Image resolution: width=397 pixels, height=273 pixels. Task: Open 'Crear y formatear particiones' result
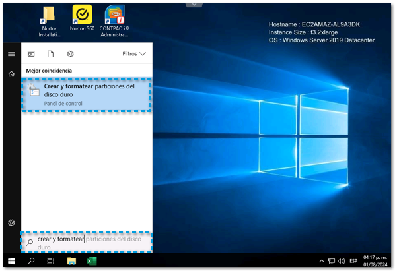click(x=87, y=95)
